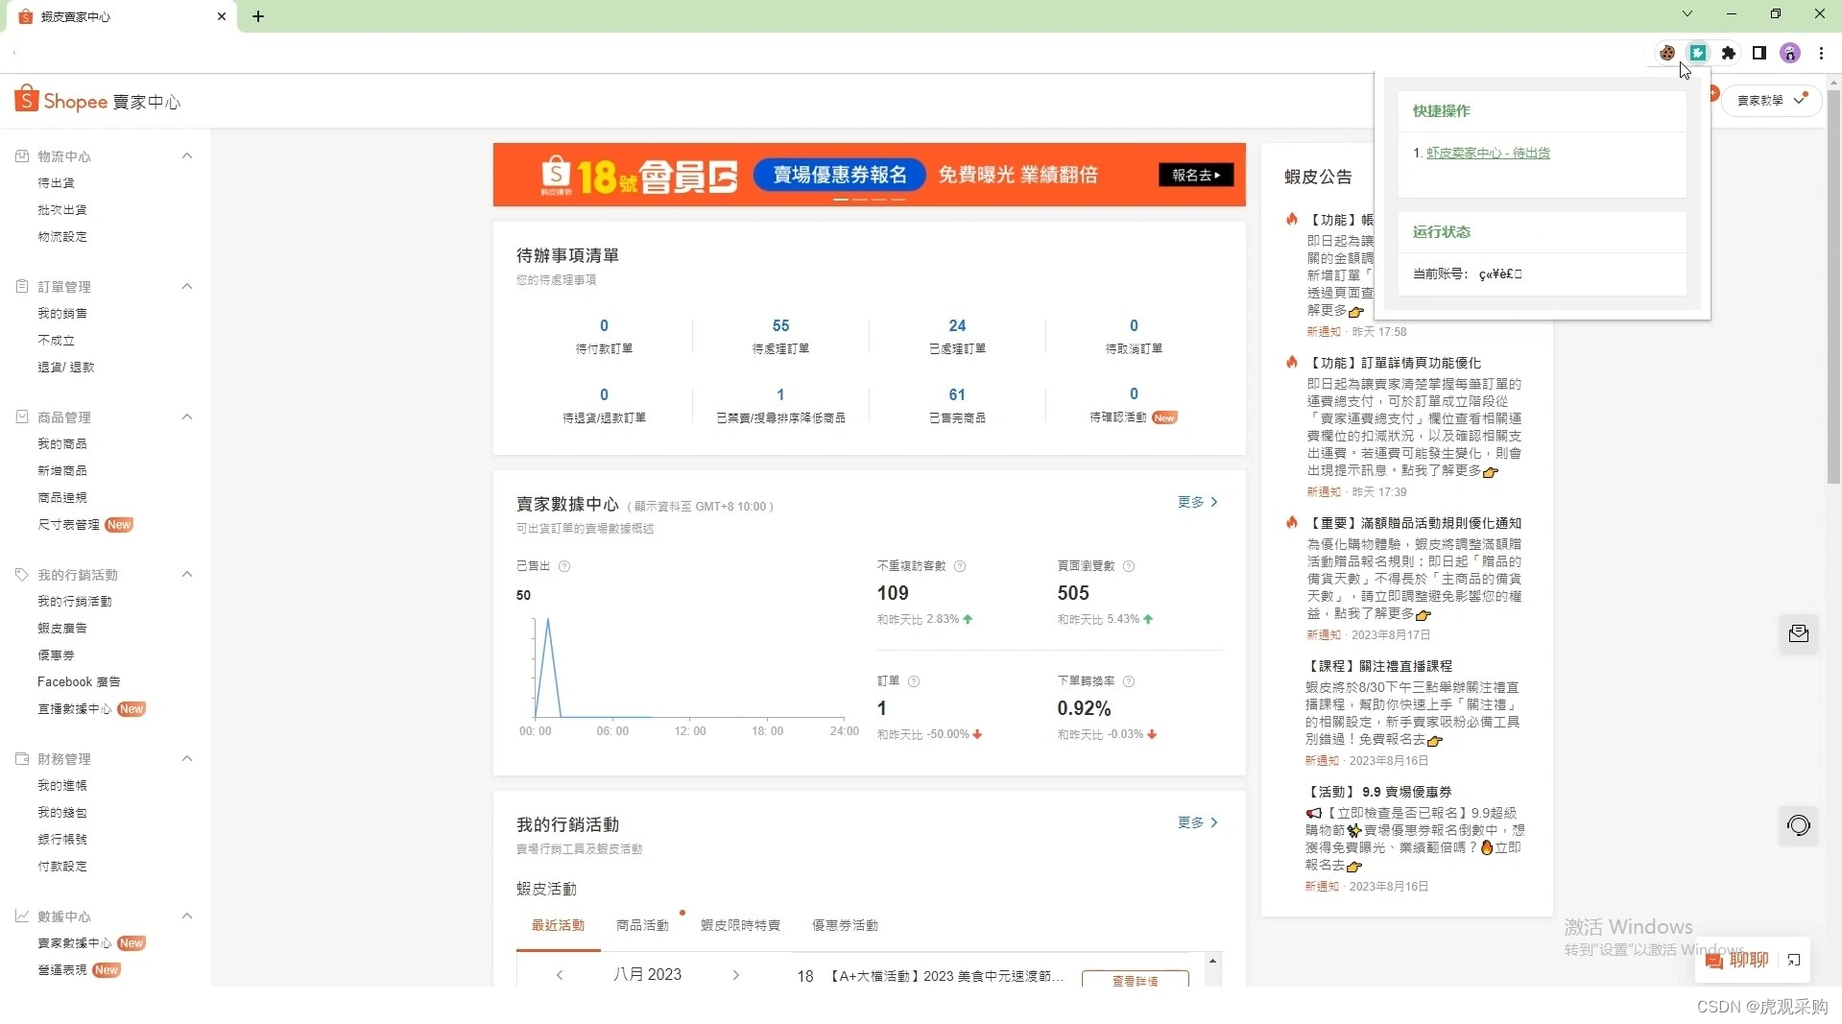Image resolution: width=1842 pixels, height=1024 pixels.
Task: Open the Chrome three-dot menu
Action: [x=1821, y=53]
